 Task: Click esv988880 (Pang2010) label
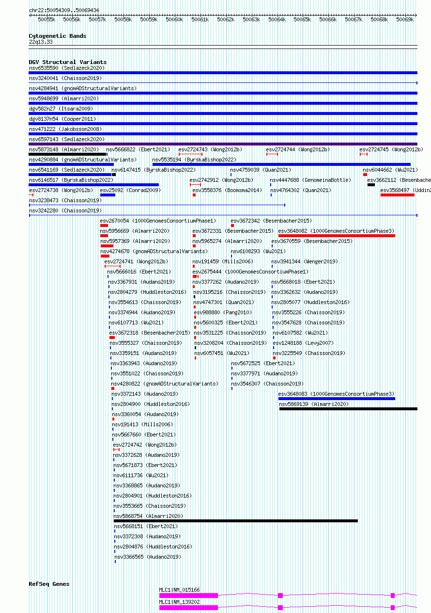click(x=223, y=313)
